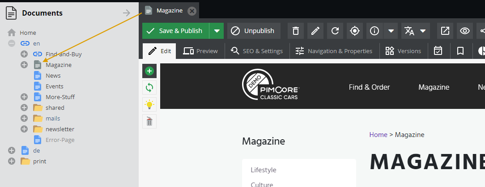Select Magazine in the documents tree
The height and width of the screenshot is (187, 485).
click(x=59, y=65)
